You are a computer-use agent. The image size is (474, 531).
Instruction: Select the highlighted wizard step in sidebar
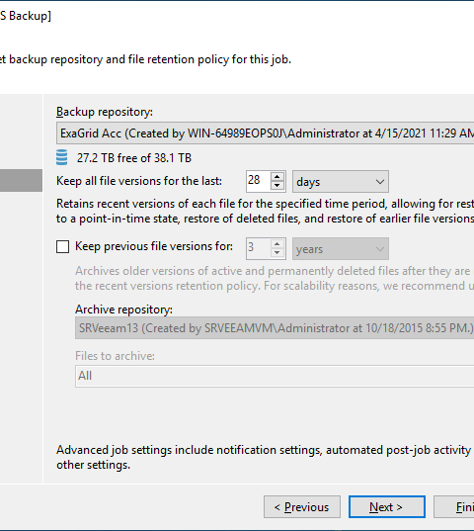coord(21,181)
